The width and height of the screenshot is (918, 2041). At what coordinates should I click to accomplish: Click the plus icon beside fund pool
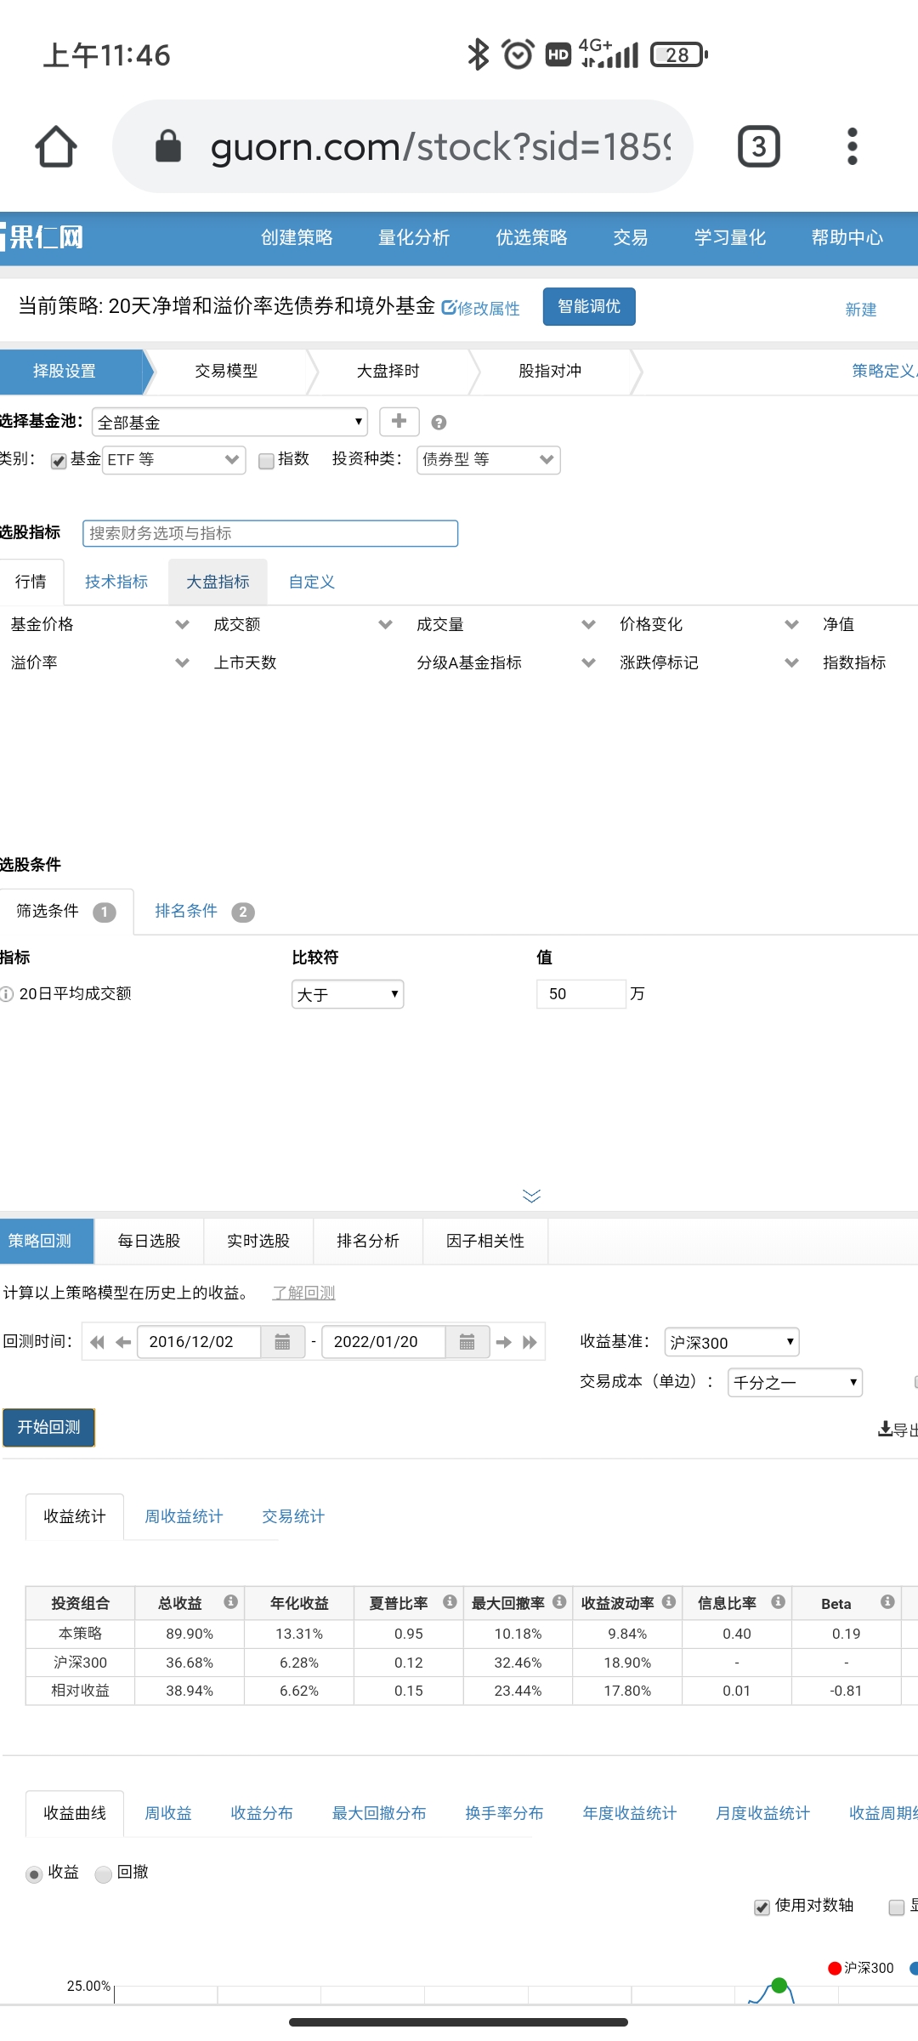[x=399, y=422]
